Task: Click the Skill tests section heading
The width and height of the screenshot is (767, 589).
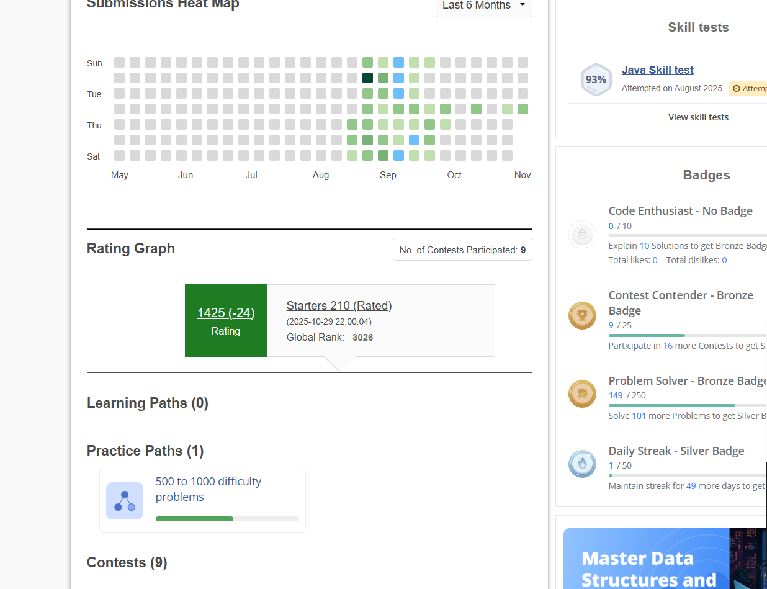Action: click(x=698, y=27)
